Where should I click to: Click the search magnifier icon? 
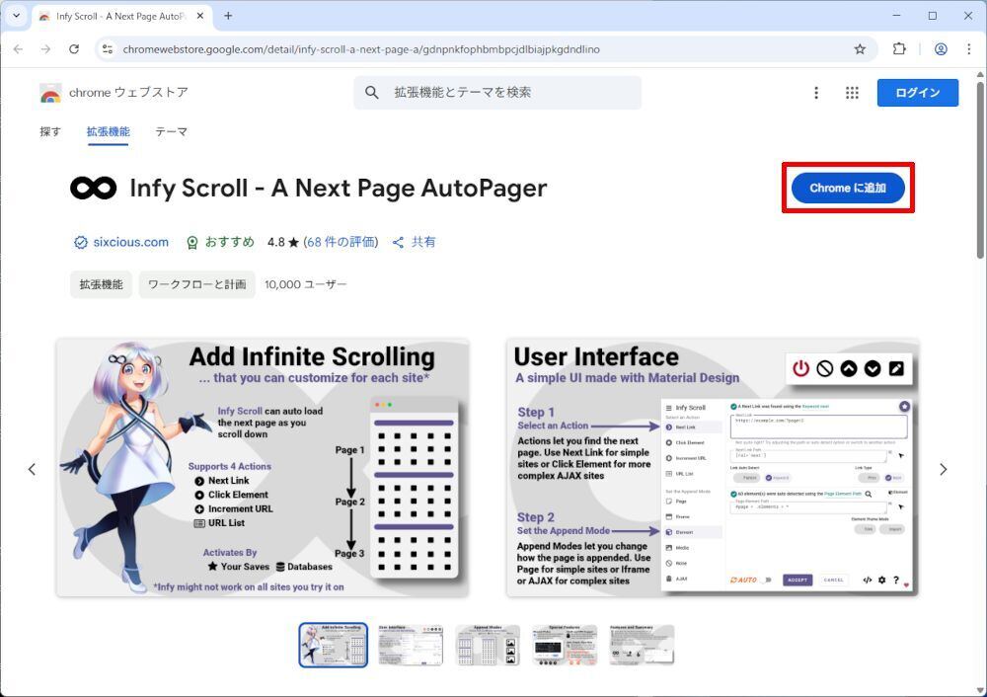372,93
